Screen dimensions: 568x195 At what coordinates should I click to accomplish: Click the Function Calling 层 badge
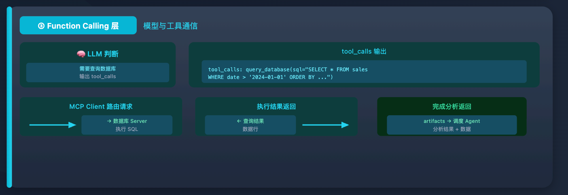(x=78, y=25)
